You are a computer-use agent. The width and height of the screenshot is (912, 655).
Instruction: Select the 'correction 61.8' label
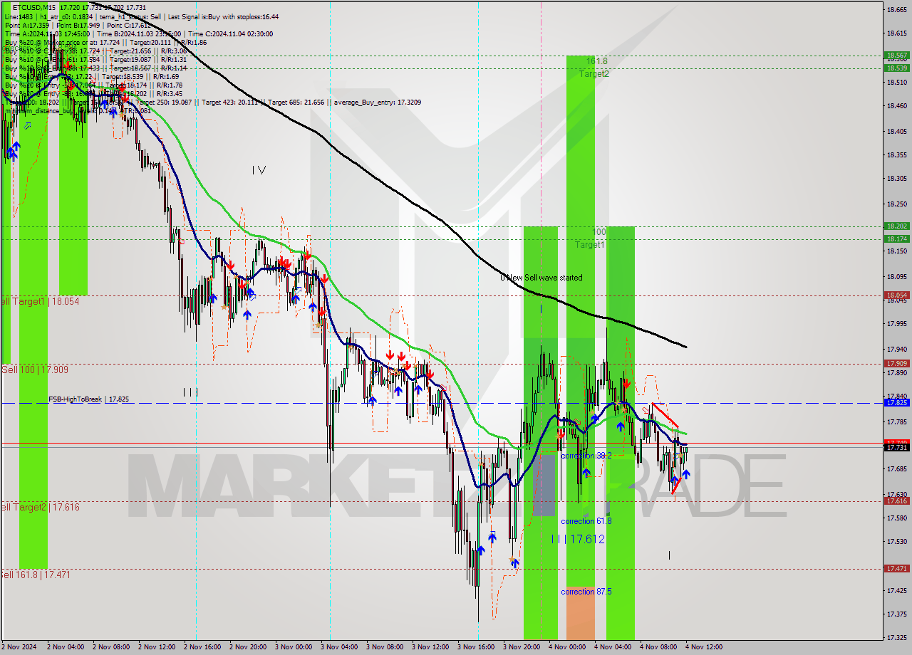click(x=586, y=521)
